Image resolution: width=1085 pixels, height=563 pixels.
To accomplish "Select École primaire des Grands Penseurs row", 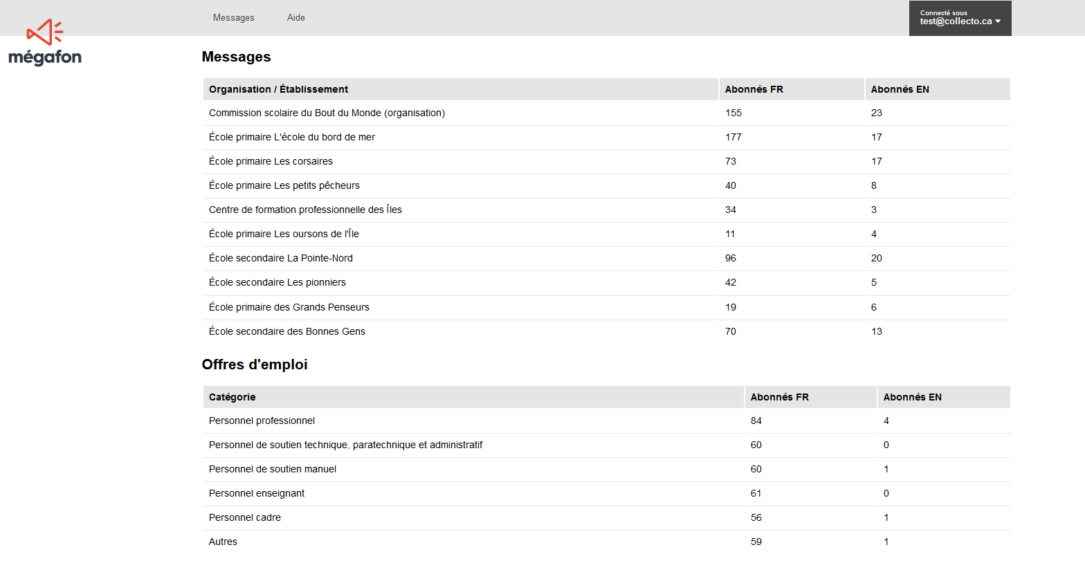I will point(607,307).
